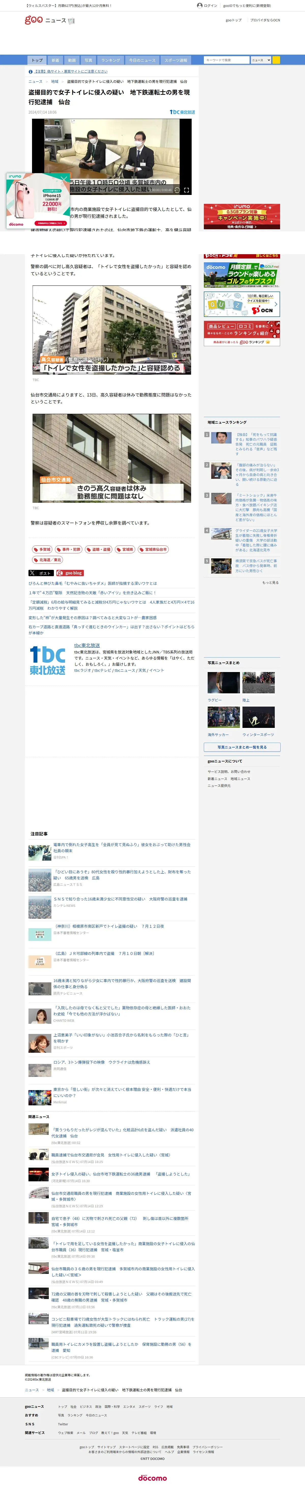Open article 電車内で倒れた女子高生 in 注目記事
This screenshot has width=305, height=1511.
(x=122, y=848)
